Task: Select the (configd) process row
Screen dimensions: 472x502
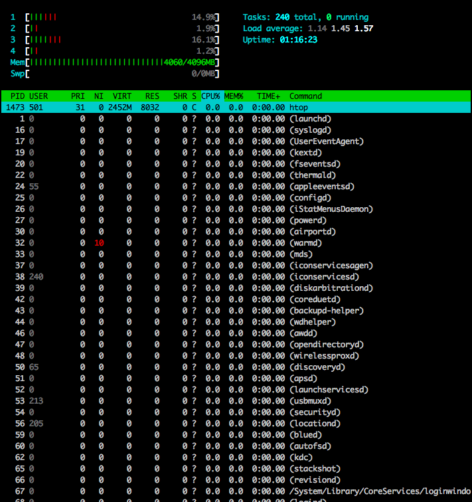Action: click(x=236, y=197)
